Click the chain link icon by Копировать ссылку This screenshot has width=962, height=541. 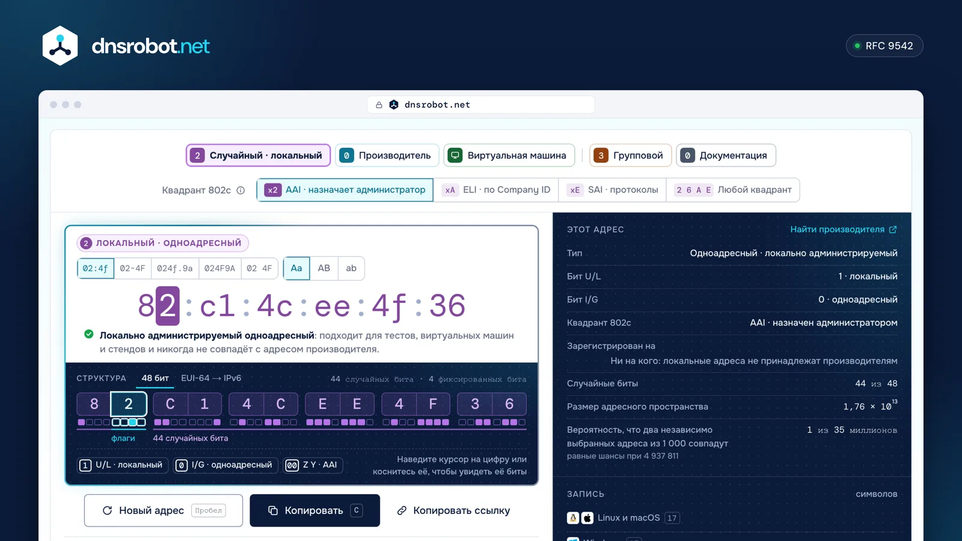coord(402,510)
